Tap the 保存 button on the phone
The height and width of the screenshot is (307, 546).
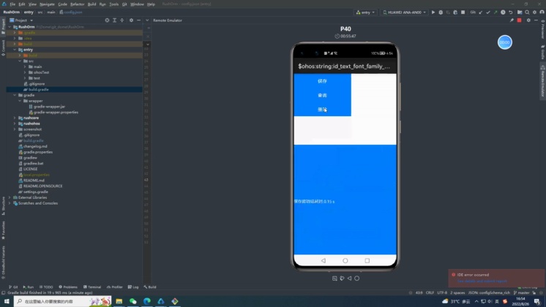point(322,81)
